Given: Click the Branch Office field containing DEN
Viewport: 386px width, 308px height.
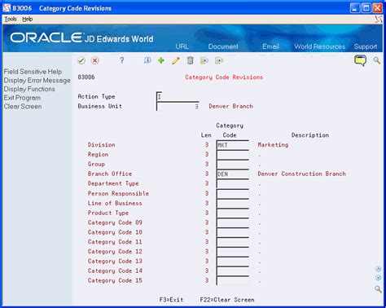Looking at the screenshot, I should [x=233, y=174].
